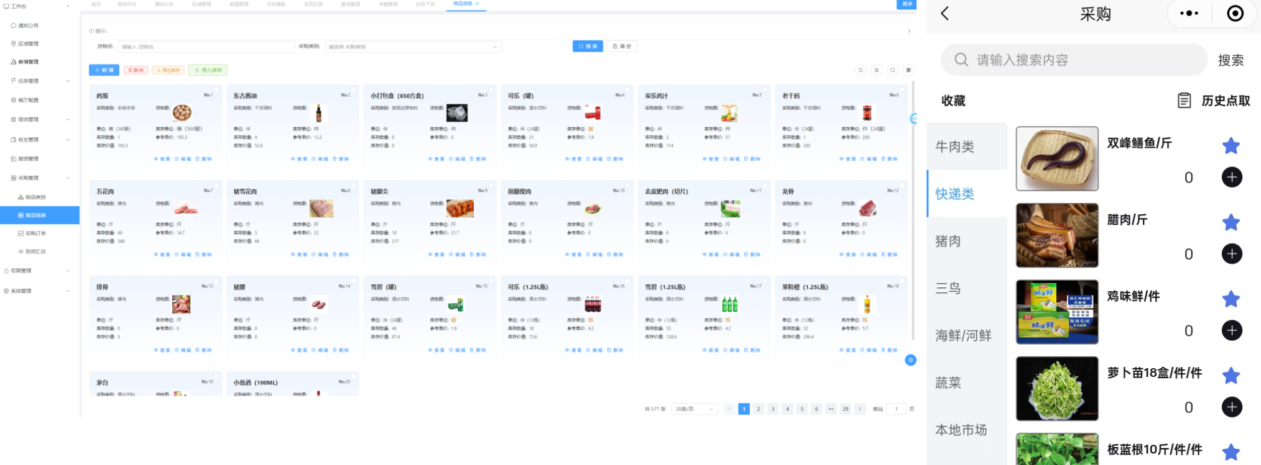
Task: Tick the checkbox on 东古酱油 card
Action: coord(353,90)
